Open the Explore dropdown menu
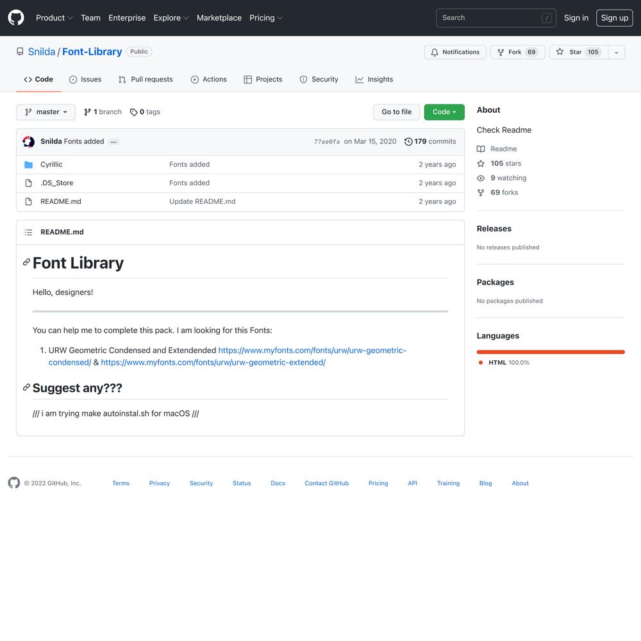Image resolution: width=641 pixels, height=641 pixels. (x=171, y=17)
